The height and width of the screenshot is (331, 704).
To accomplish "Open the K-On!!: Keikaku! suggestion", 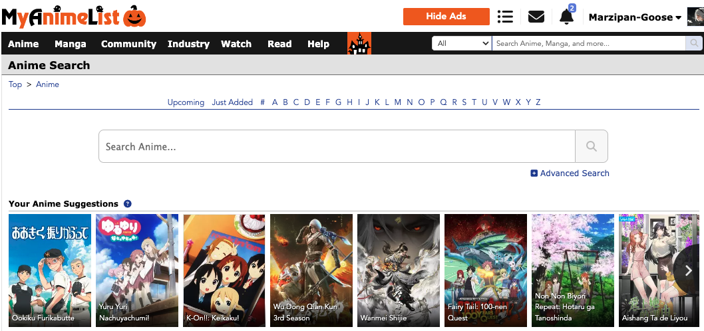I will click(x=224, y=270).
